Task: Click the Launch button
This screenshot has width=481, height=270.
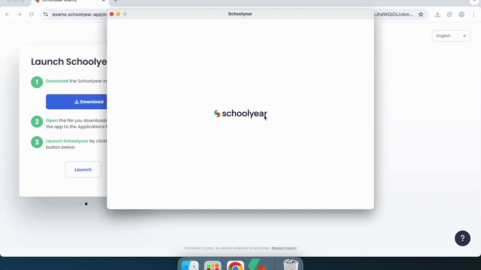Action: pos(83,169)
